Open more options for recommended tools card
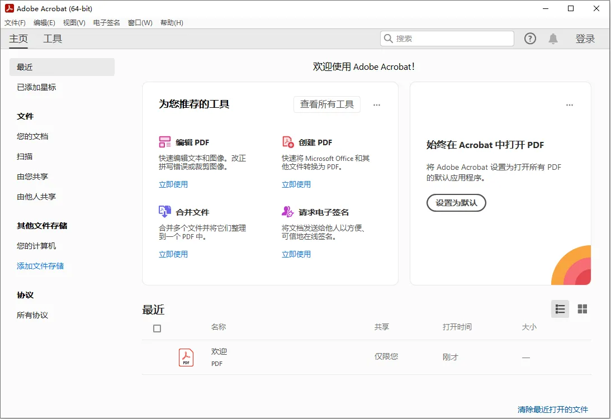 click(x=377, y=105)
